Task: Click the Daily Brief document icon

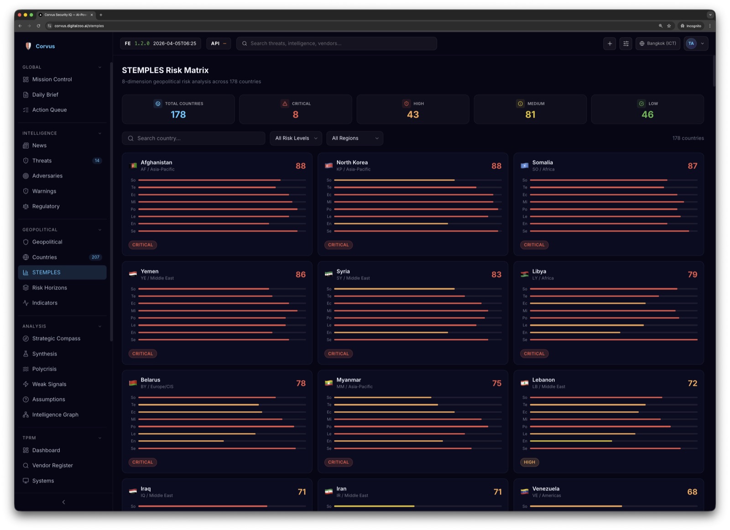Action: tap(26, 95)
